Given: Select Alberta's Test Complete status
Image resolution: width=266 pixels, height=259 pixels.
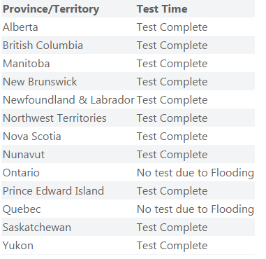Looking at the screenshot, I should 172,27.
